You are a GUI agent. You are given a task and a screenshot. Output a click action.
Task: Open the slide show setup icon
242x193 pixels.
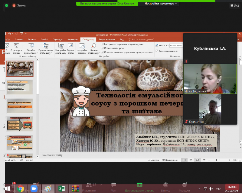pyautogui.click(x=61, y=46)
